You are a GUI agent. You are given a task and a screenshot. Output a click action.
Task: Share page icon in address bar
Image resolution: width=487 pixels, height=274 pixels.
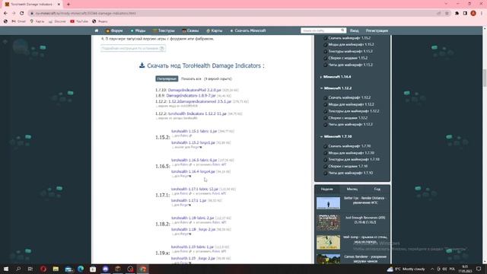tap(439, 14)
